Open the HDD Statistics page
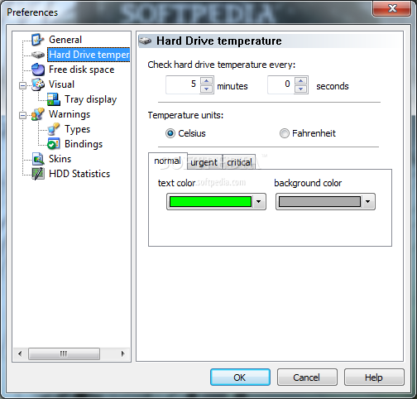417x399 pixels. click(79, 174)
